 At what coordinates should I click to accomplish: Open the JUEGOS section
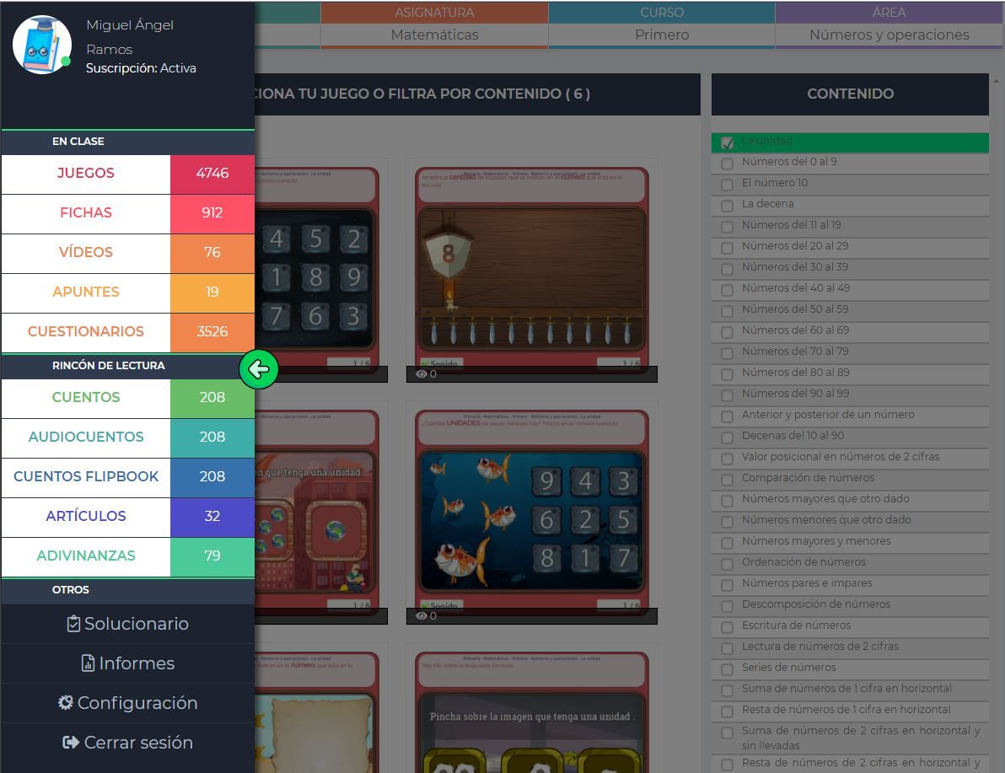point(86,174)
